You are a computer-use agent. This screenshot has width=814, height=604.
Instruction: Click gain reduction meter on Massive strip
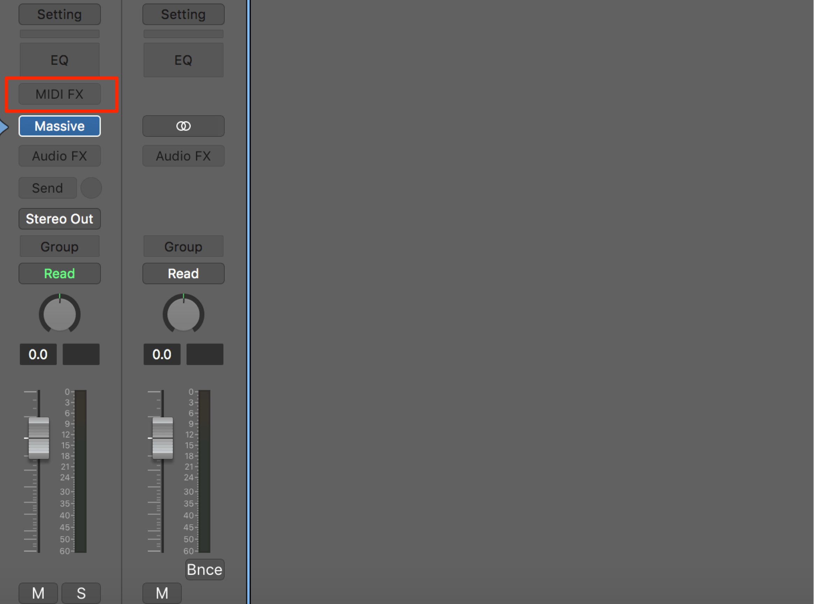(x=60, y=34)
